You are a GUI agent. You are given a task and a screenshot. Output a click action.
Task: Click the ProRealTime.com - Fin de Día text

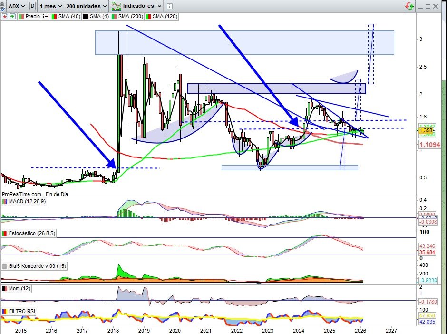pos(35,194)
